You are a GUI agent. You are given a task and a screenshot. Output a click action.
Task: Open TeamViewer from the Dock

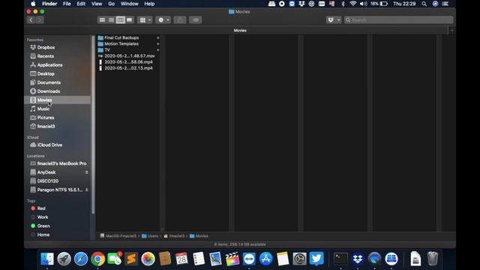[249, 259]
